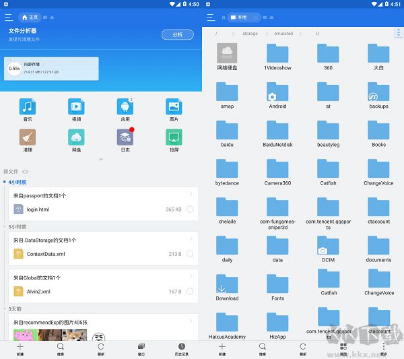This screenshot has height=359, width=404.
Task: Expand the category grid down arrow
Action: (101, 160)
